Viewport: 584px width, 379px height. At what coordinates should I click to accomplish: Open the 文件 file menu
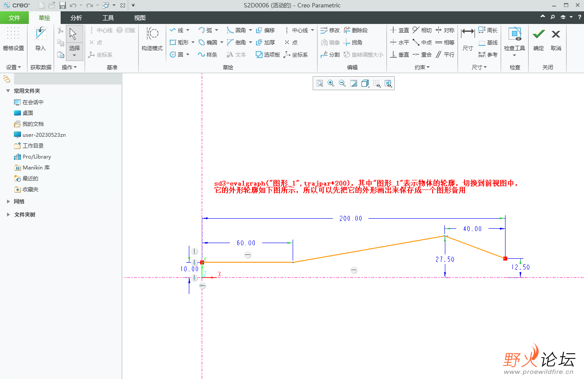[x=14, y=18]
